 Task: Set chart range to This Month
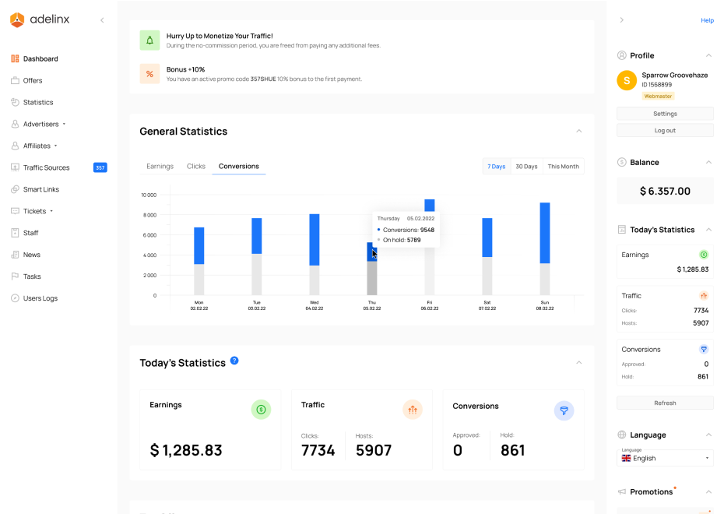(563, 166)
